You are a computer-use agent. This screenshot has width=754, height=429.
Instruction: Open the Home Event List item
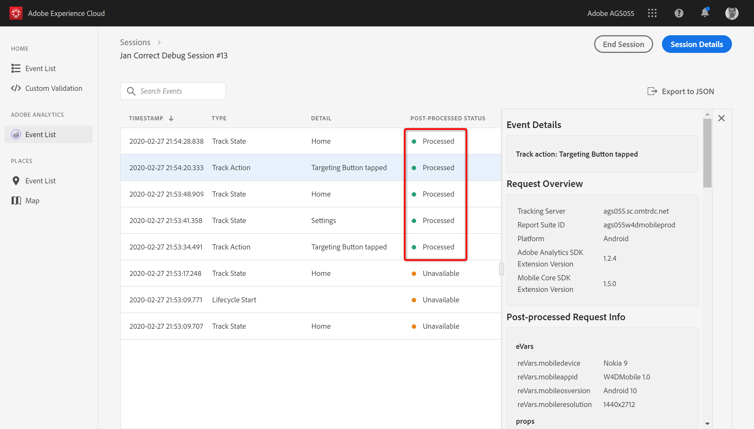(41, 69)
